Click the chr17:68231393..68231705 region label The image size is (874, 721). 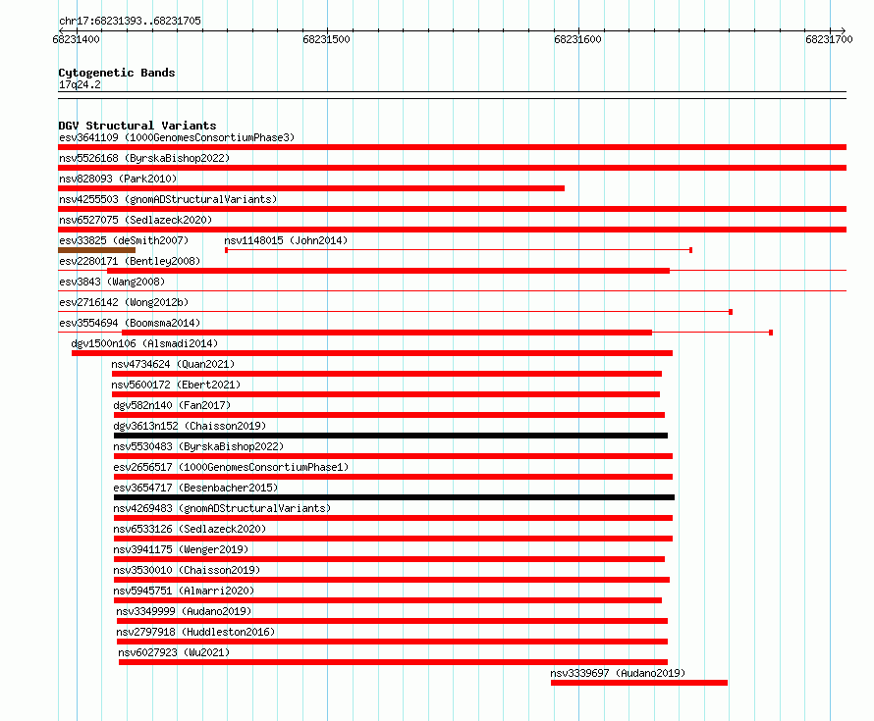pos(130,21)
